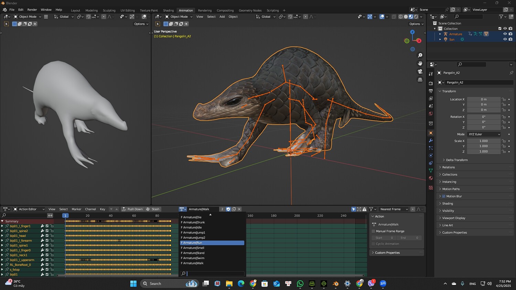The height and width of the screenshot is (290, 516).
Task: Click the pin icon beside Pangolin_A2
Action: (x=511, y=73)
